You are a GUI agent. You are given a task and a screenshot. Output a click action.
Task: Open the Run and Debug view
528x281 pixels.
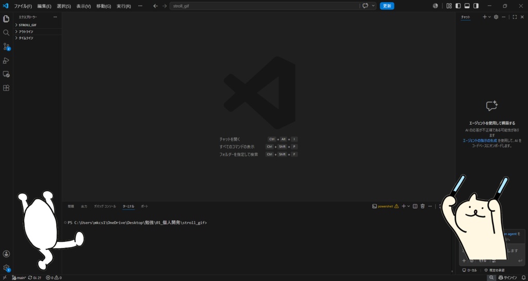point(6,60)
